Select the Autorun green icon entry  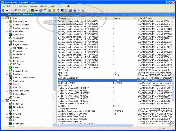click(11, 67)
